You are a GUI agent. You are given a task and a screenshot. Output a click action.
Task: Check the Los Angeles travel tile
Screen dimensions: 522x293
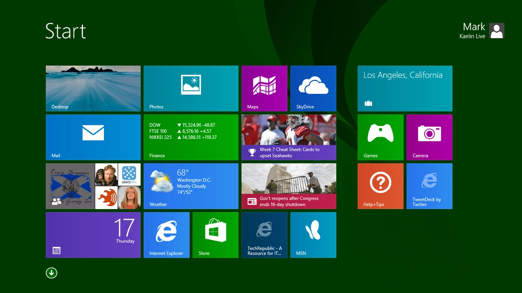coord(405,88)
